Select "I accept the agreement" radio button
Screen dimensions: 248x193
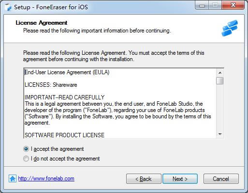(26, 149)
